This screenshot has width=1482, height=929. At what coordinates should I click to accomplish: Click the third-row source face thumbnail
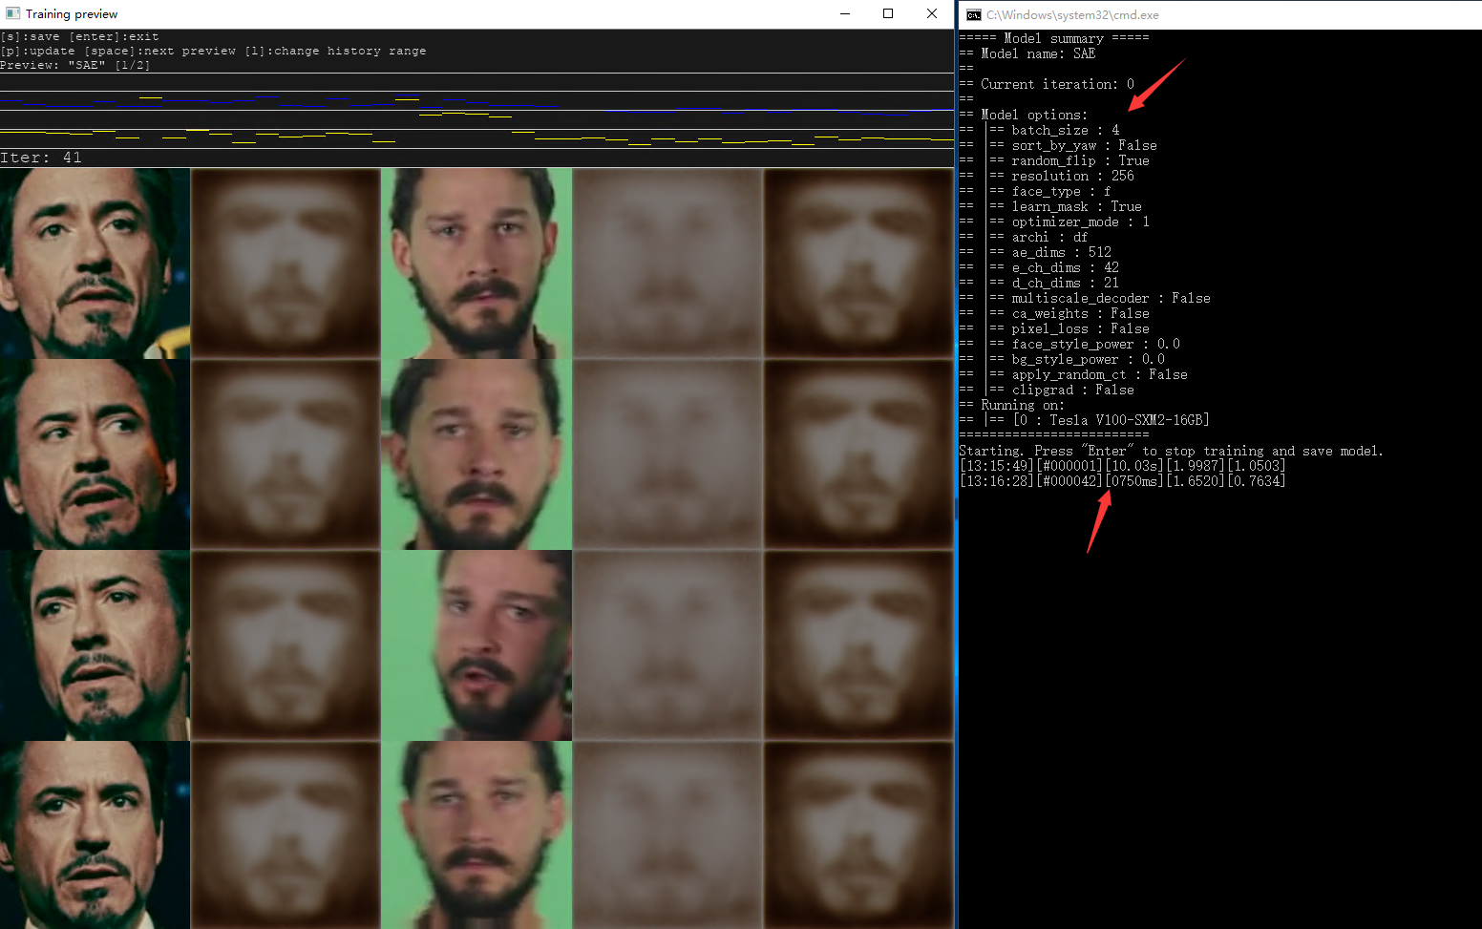coord(95,645)
